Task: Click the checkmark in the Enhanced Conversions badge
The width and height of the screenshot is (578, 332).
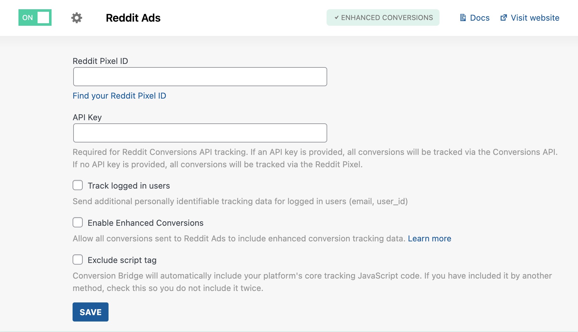Action: coord(336,18)
